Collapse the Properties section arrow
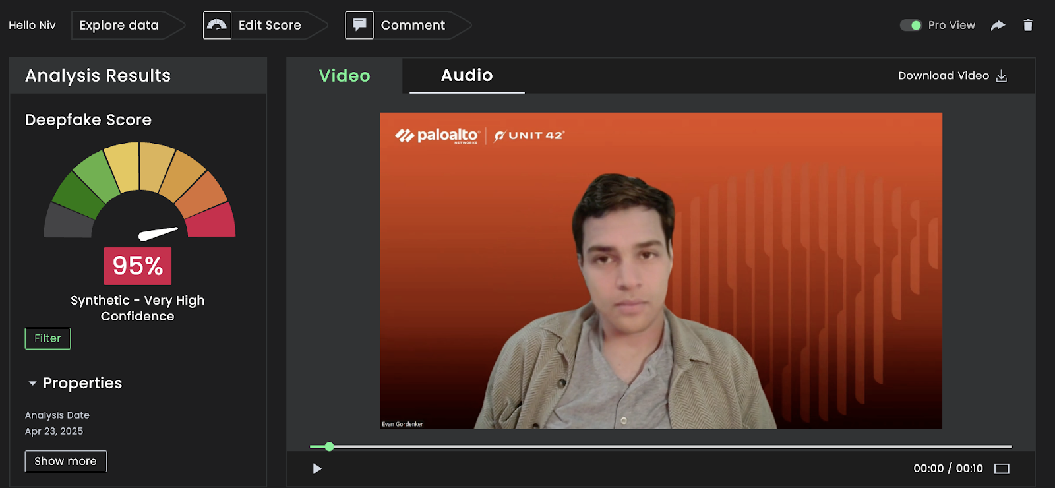Image resolution: width=1055 pixels, height=488 pixels. (32, 383)
